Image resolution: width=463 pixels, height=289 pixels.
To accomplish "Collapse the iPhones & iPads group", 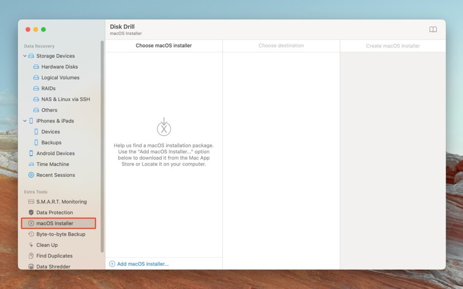I will pyautogui.click(x=25, y=121).
